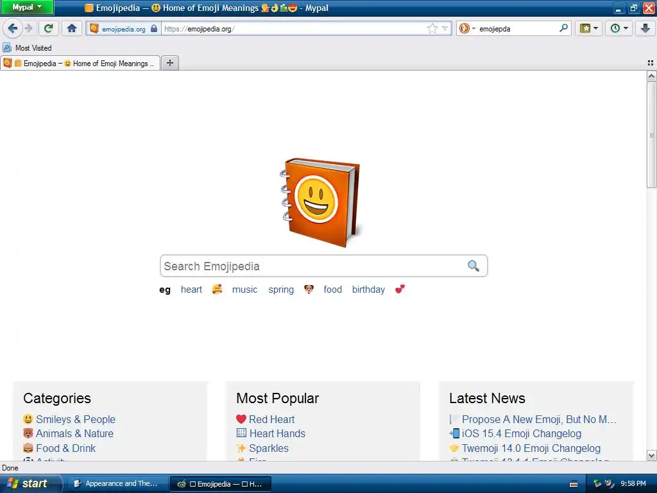Click the Emojipedia orange book logo
Screen dimensions: 657x493
(x=321, y=202)
